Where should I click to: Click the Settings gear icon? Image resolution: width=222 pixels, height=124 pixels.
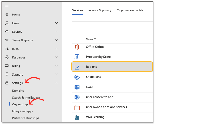[7, 83]
